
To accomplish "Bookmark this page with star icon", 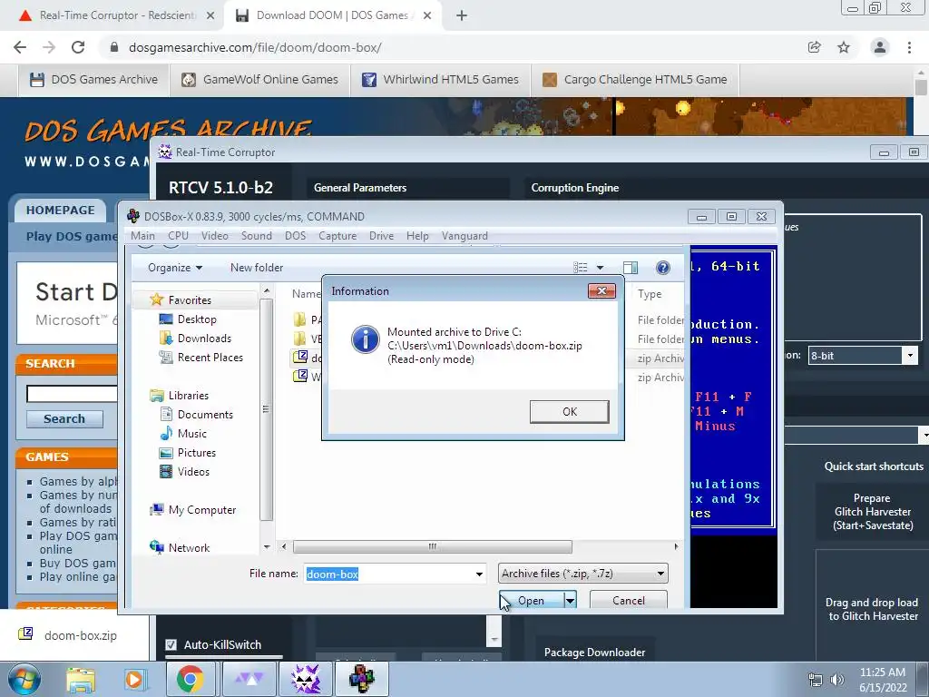I will (x=844, y=47).
